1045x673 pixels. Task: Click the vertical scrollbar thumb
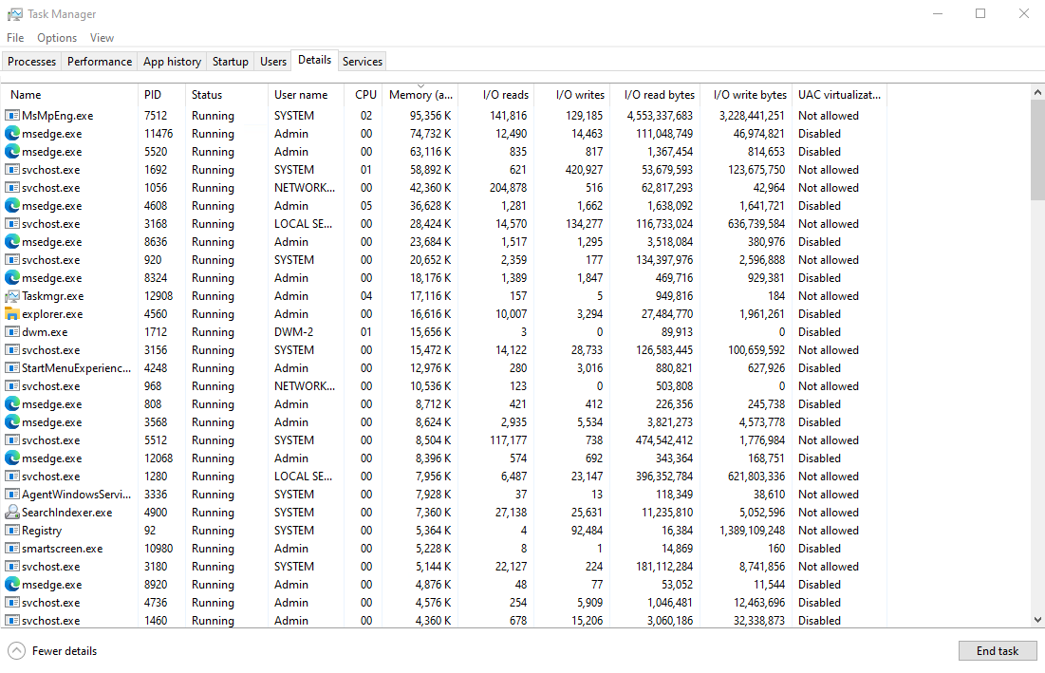pyautogui.click(x=1037, y=149)
